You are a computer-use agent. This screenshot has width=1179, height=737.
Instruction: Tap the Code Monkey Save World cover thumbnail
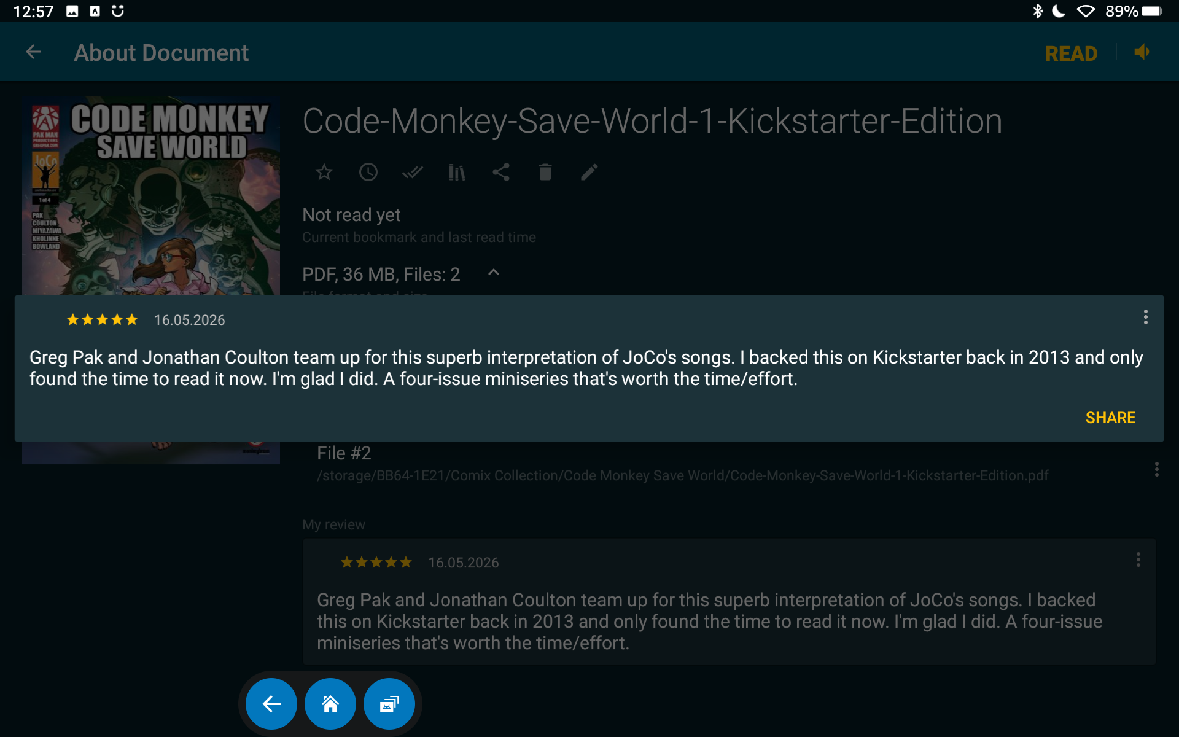click(x=151, y=195)
